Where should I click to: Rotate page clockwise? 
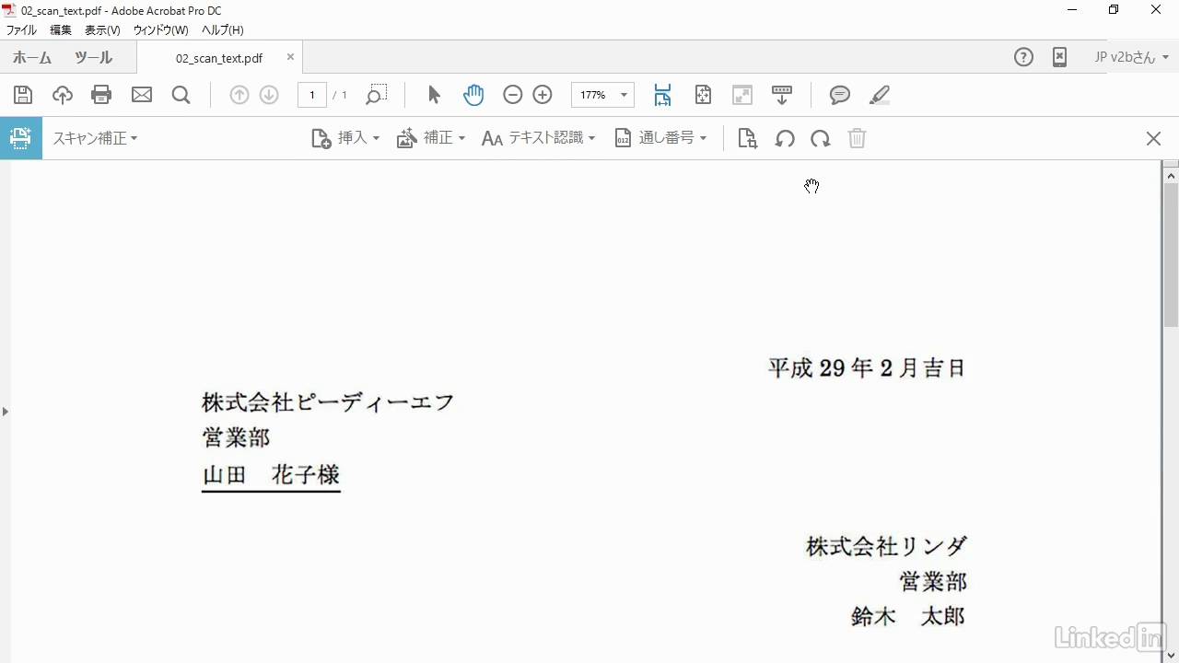pos(820,139)
